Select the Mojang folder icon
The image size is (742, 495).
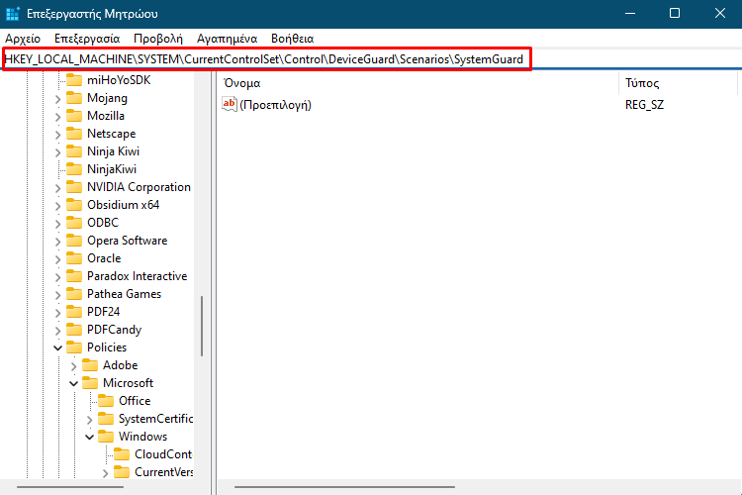coord(74,98)
